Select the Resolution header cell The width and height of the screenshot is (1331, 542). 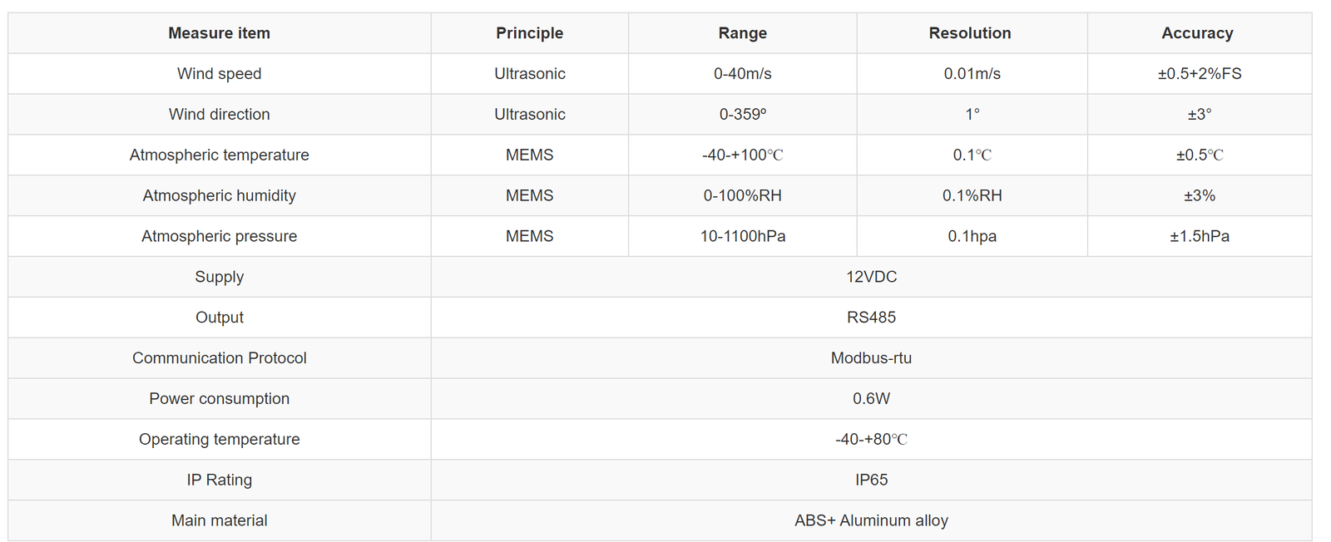point(972,33)
